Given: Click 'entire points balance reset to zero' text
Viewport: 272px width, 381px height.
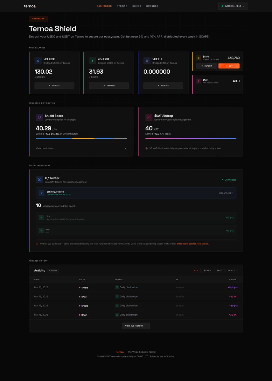Looking at the screenshot, I should (x=193, y=244).
